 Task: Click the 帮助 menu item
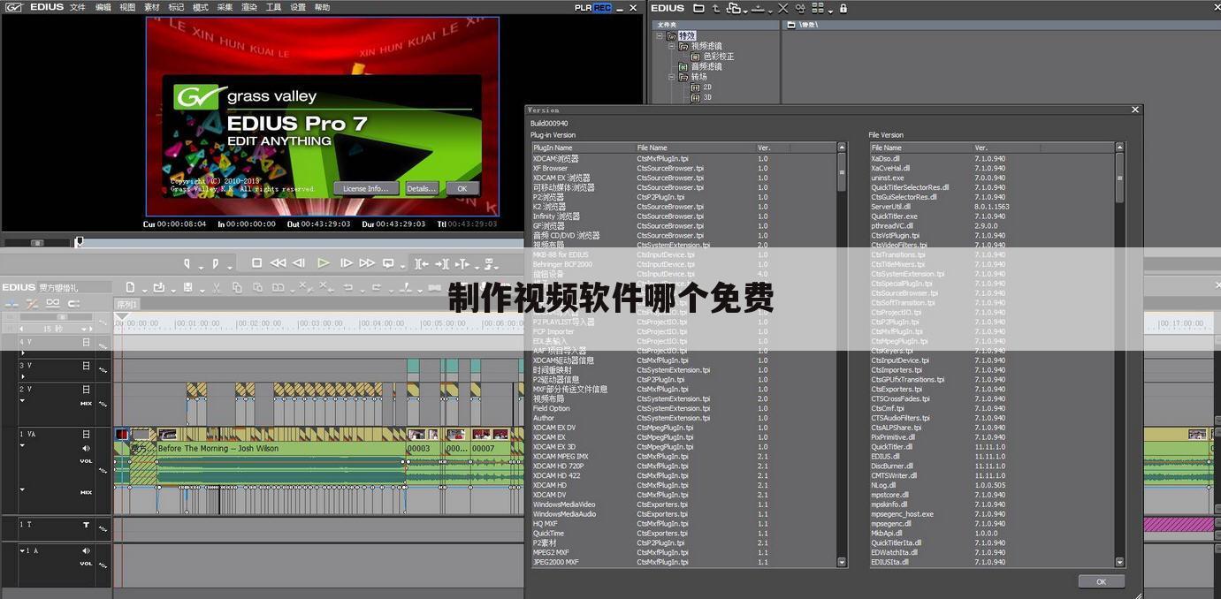322,7
